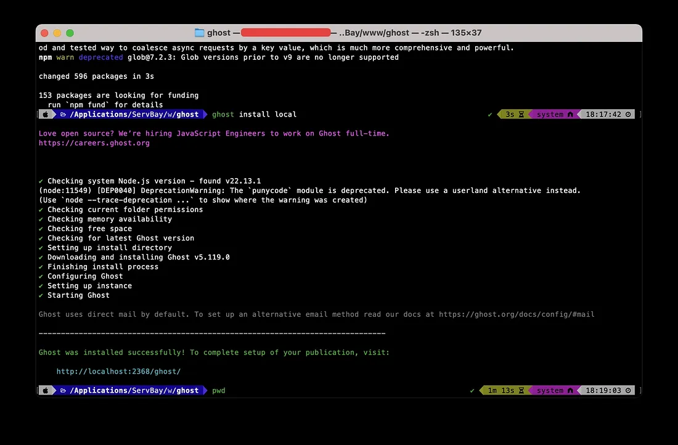Open the http://localhost:2368/ghost/ setup URL
The width and height of the screenshot is (678, 445).
118,372
